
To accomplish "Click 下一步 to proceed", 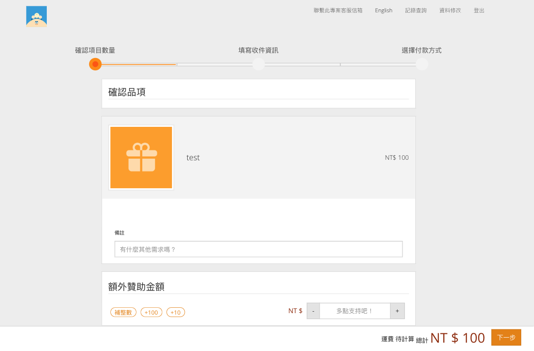I will 506,337.
